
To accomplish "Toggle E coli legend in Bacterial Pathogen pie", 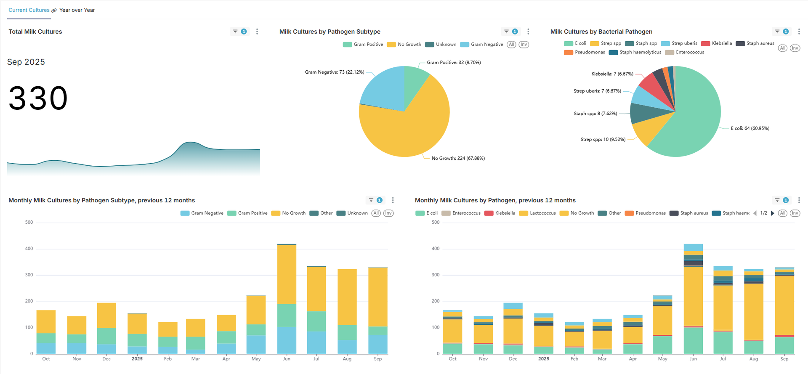I will 575,43.
